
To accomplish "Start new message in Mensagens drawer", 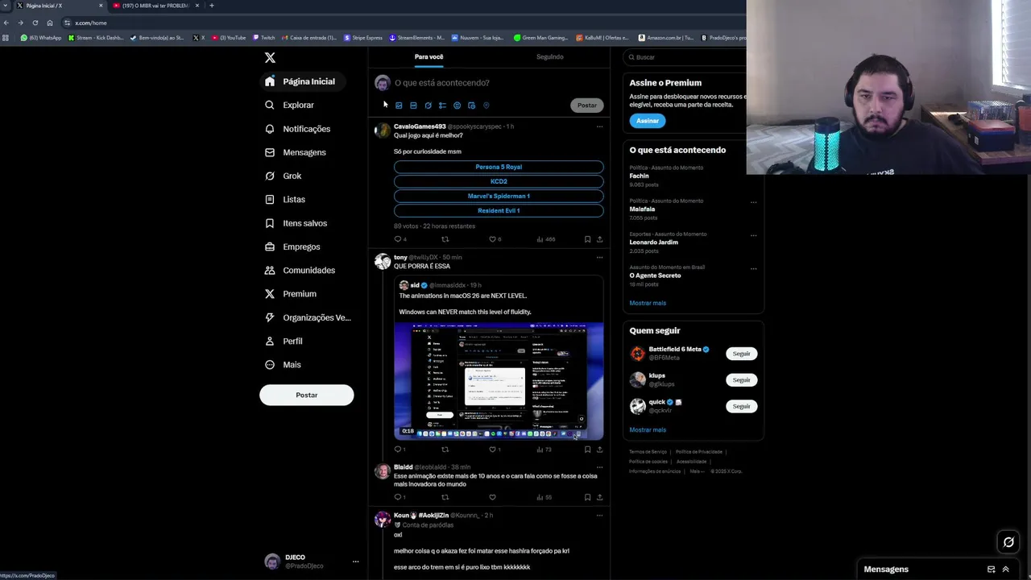I will coord(991,570).
